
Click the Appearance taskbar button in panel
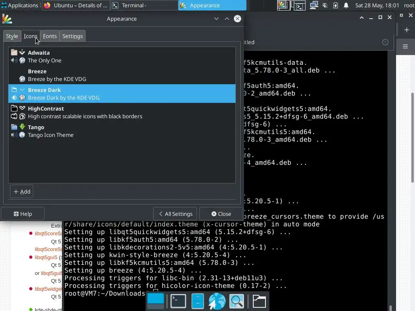212,5
